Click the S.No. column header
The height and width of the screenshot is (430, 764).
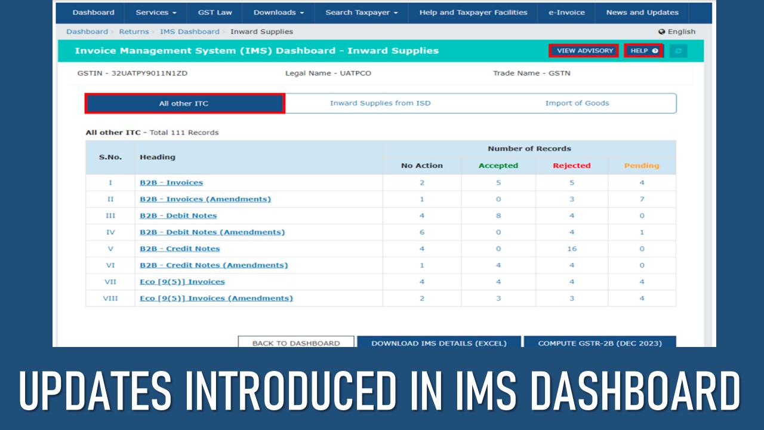tap(110, 157)
